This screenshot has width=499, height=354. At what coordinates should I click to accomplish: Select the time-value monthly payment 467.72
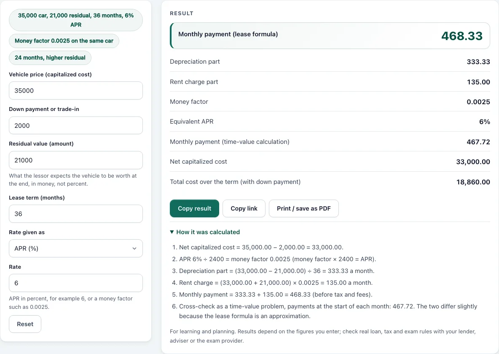point(478,142)
